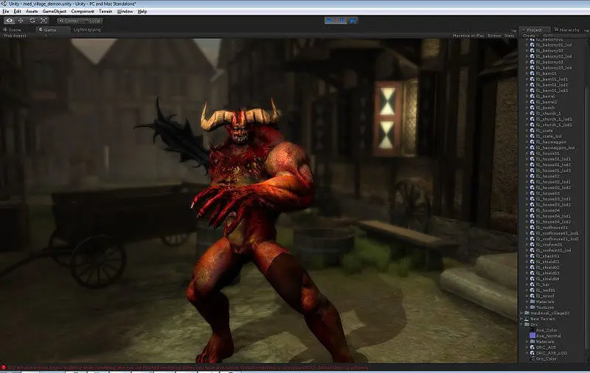Viewport: 590px width, 373px height.
Task: Click the f1_tub prefab icon
Action: (x=532, y=285)
